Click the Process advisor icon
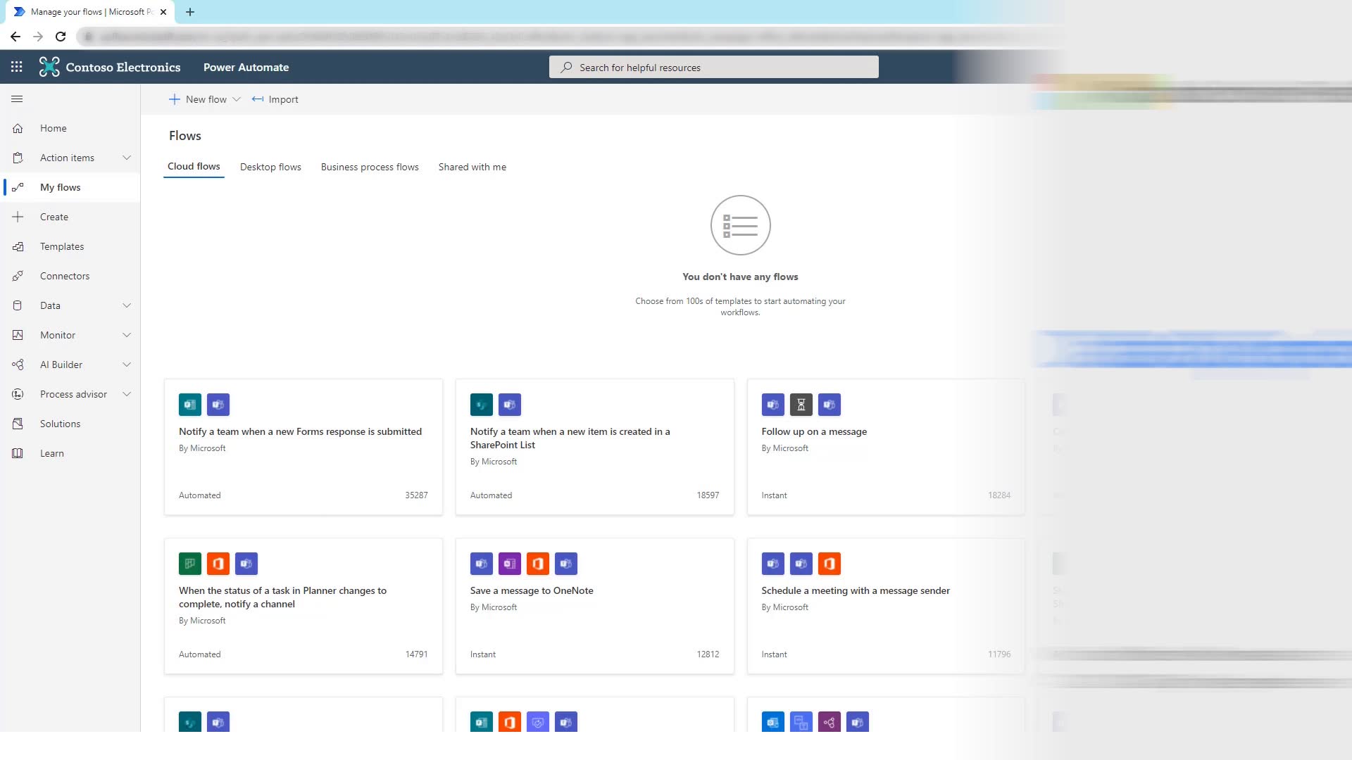 click(x=18, y=394)
